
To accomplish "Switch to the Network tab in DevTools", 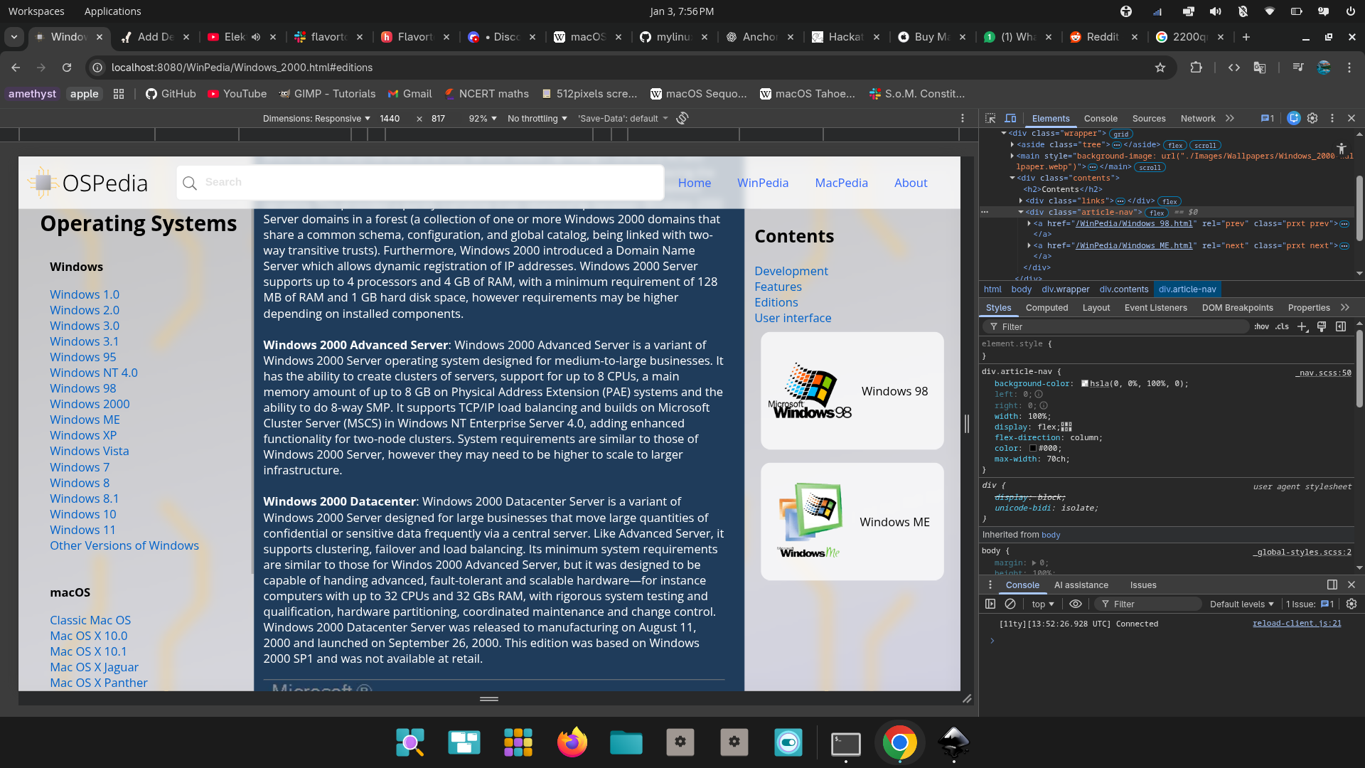I will coord(1197,118).
